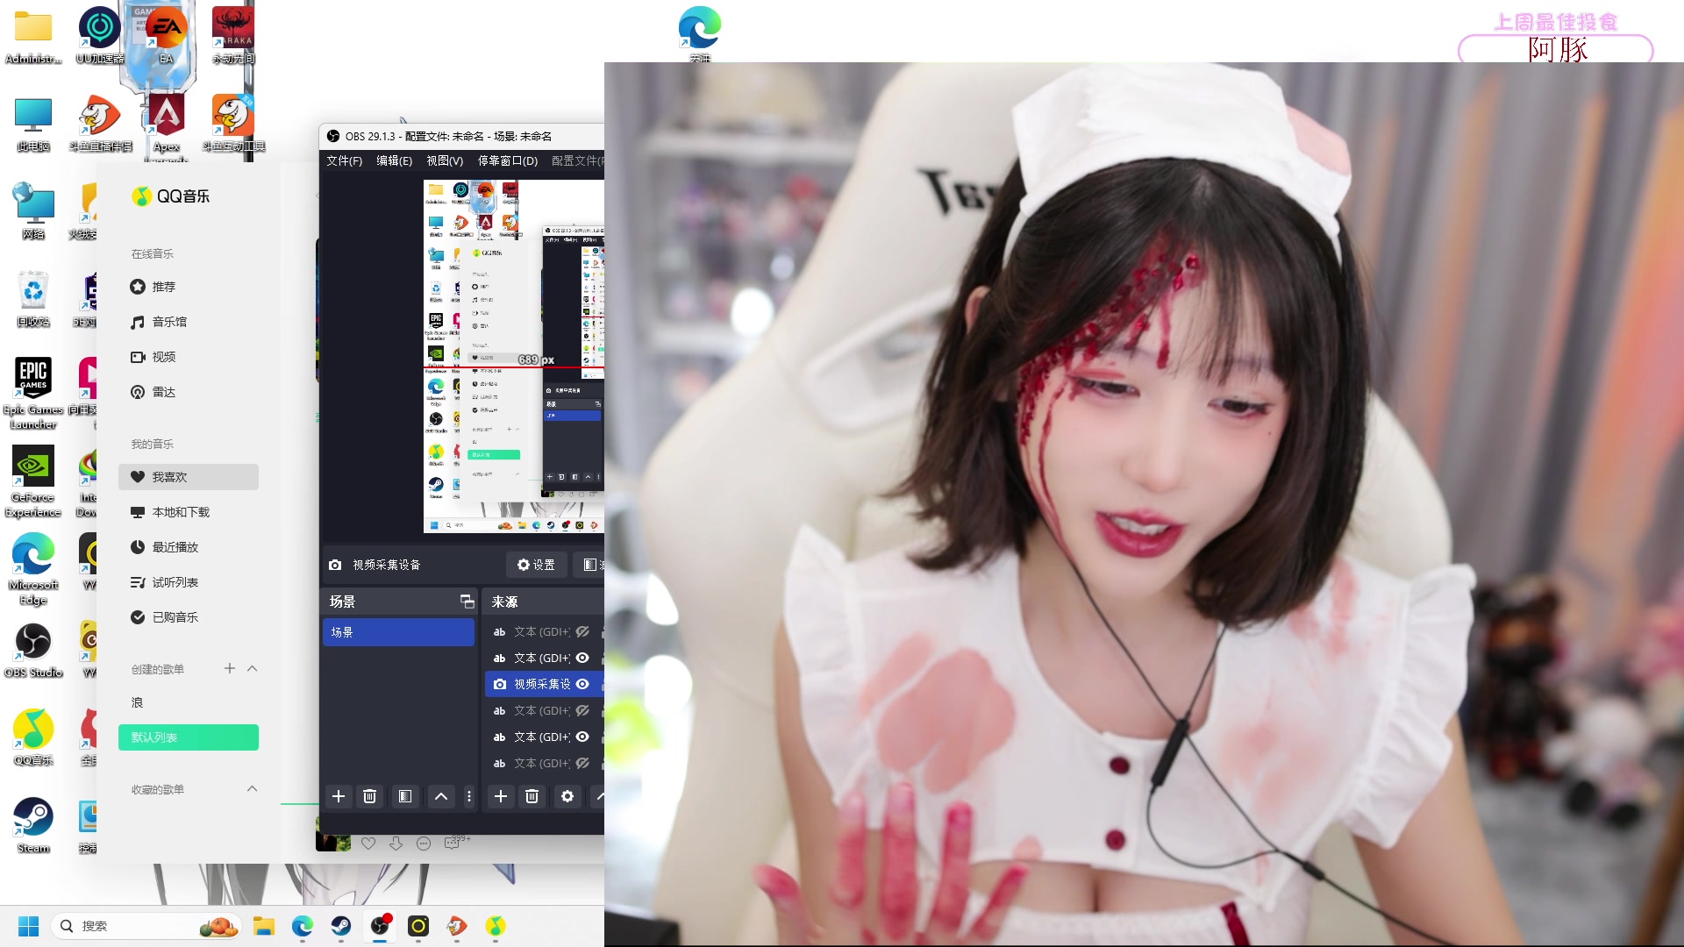Viewport: 1684px width, 947px height.
Task: Click the QQ音乐 logo
Action: click(171, 196)
